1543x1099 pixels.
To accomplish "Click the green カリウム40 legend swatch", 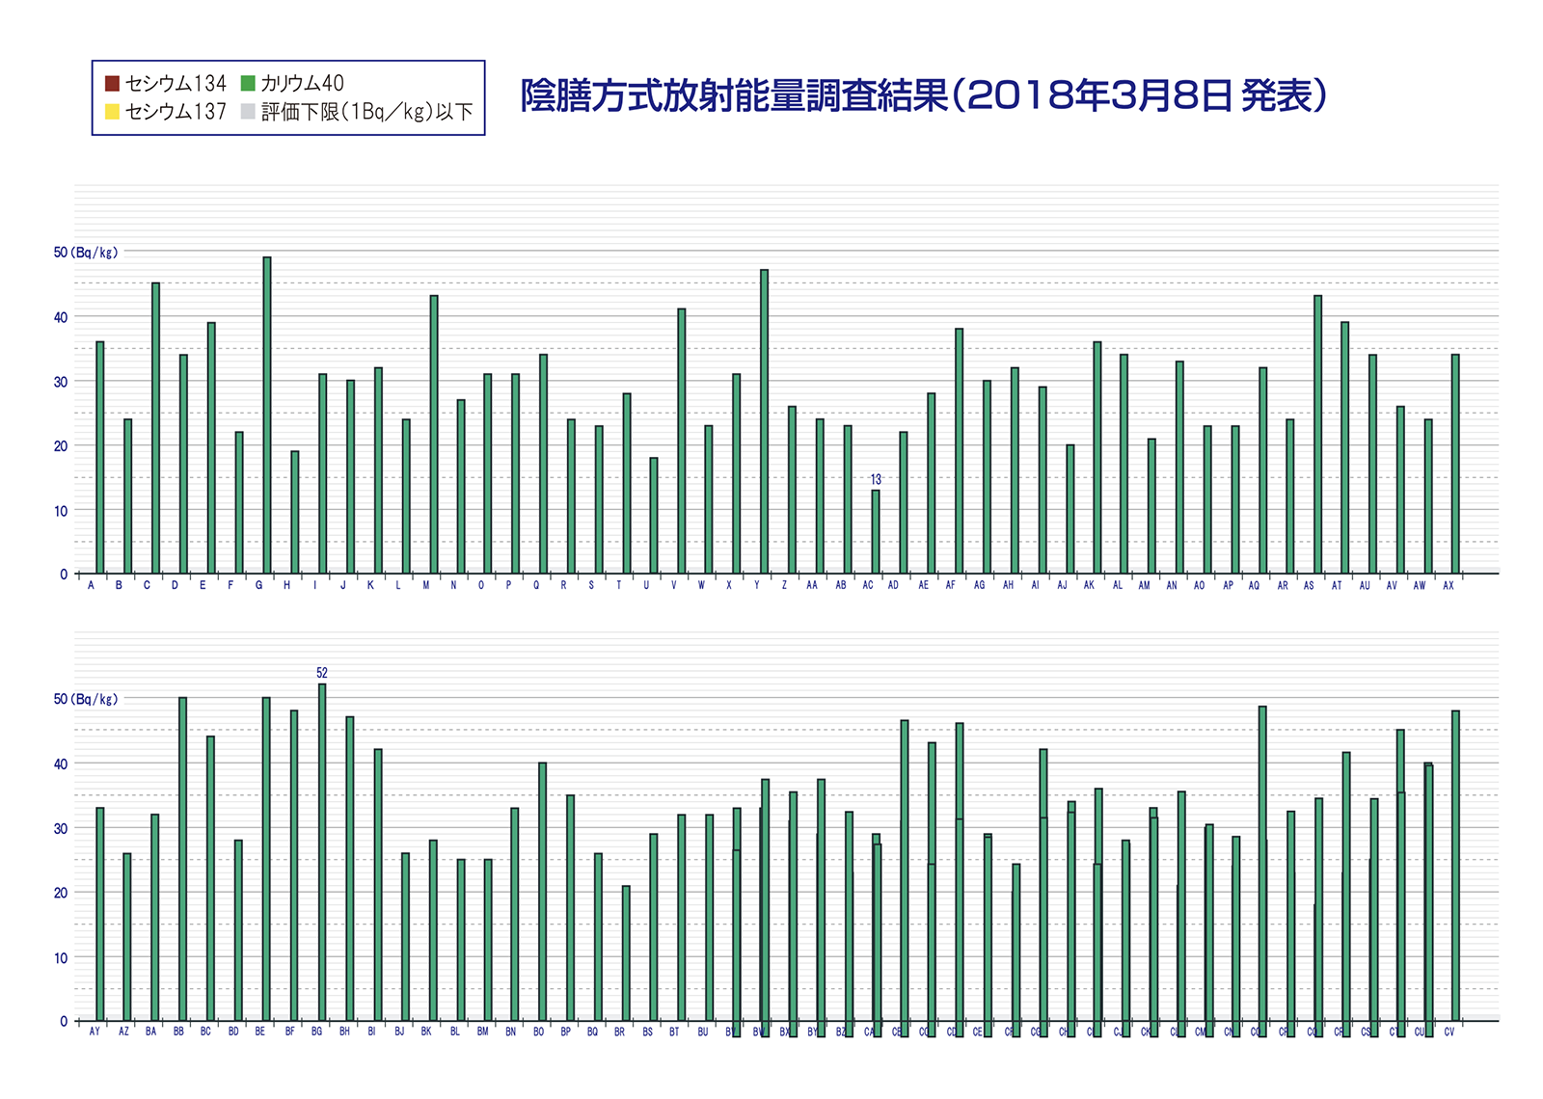I will [248, 83].
